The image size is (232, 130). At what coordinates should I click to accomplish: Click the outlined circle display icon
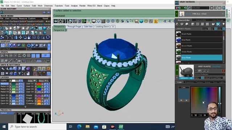tap(29, 45)
